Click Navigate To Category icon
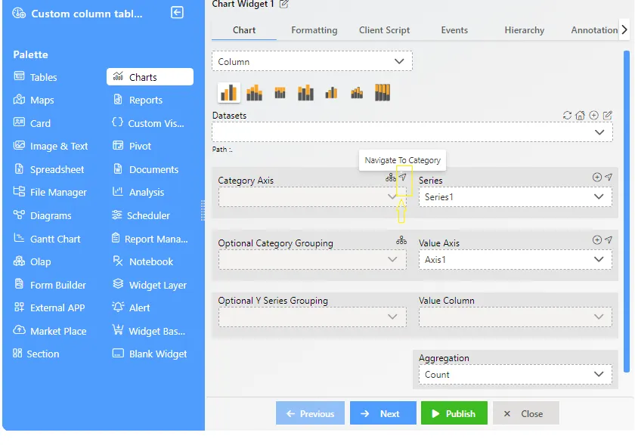Screen dimensions: 635x445 pyautogui.click(x=403, y=178)
